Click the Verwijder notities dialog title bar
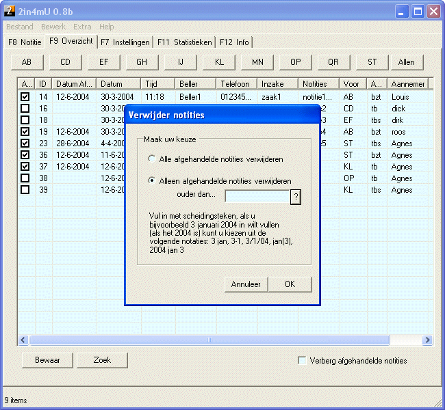Image resolution: width=445 pixels, height=410 pixels. pyautogui.click(x=222, y=115)
